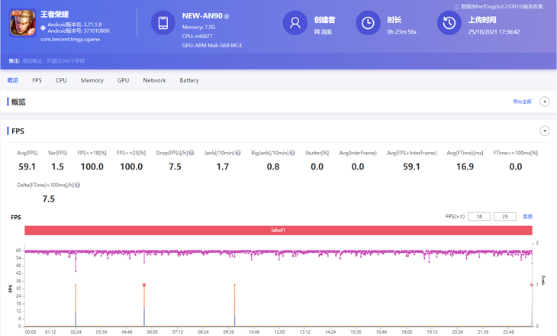Switch to the GPU tab
The width and height of the screenshot is (557, 336).
tap(124, 80)
